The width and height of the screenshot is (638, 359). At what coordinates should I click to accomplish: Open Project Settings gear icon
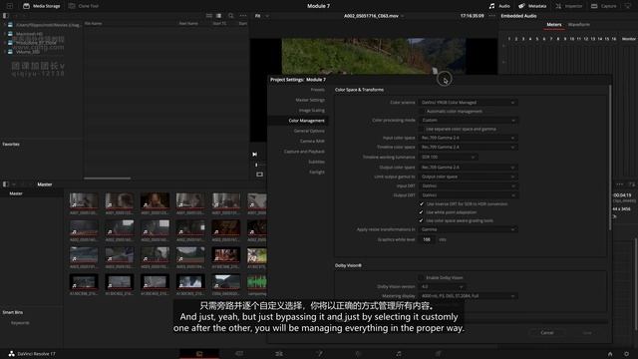(627, 354)
